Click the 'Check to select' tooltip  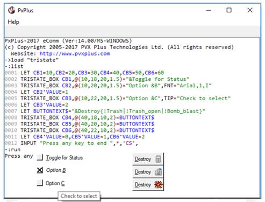point(79,196)
